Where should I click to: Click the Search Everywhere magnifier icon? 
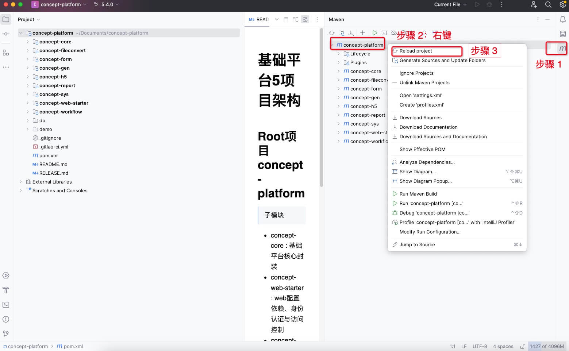[548, 4]
